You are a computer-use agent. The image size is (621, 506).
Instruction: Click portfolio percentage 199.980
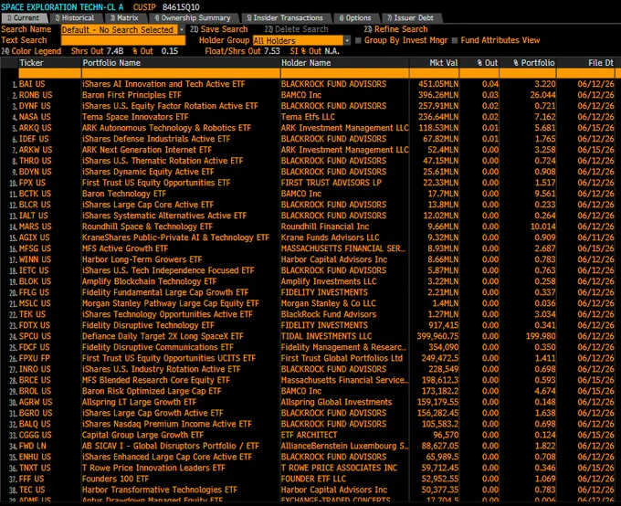pyautogui.click(x=541, y=336)
